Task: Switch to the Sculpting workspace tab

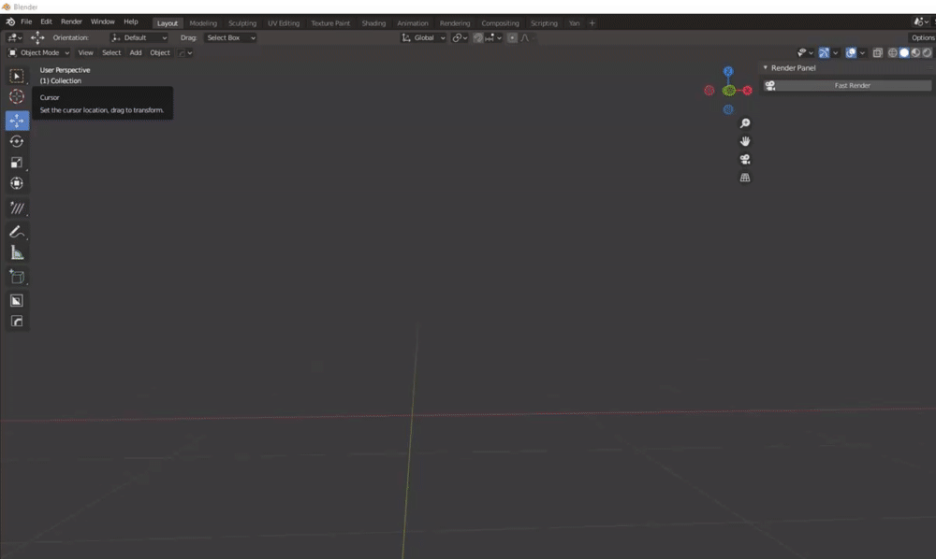Action: (x=242, y=23)
